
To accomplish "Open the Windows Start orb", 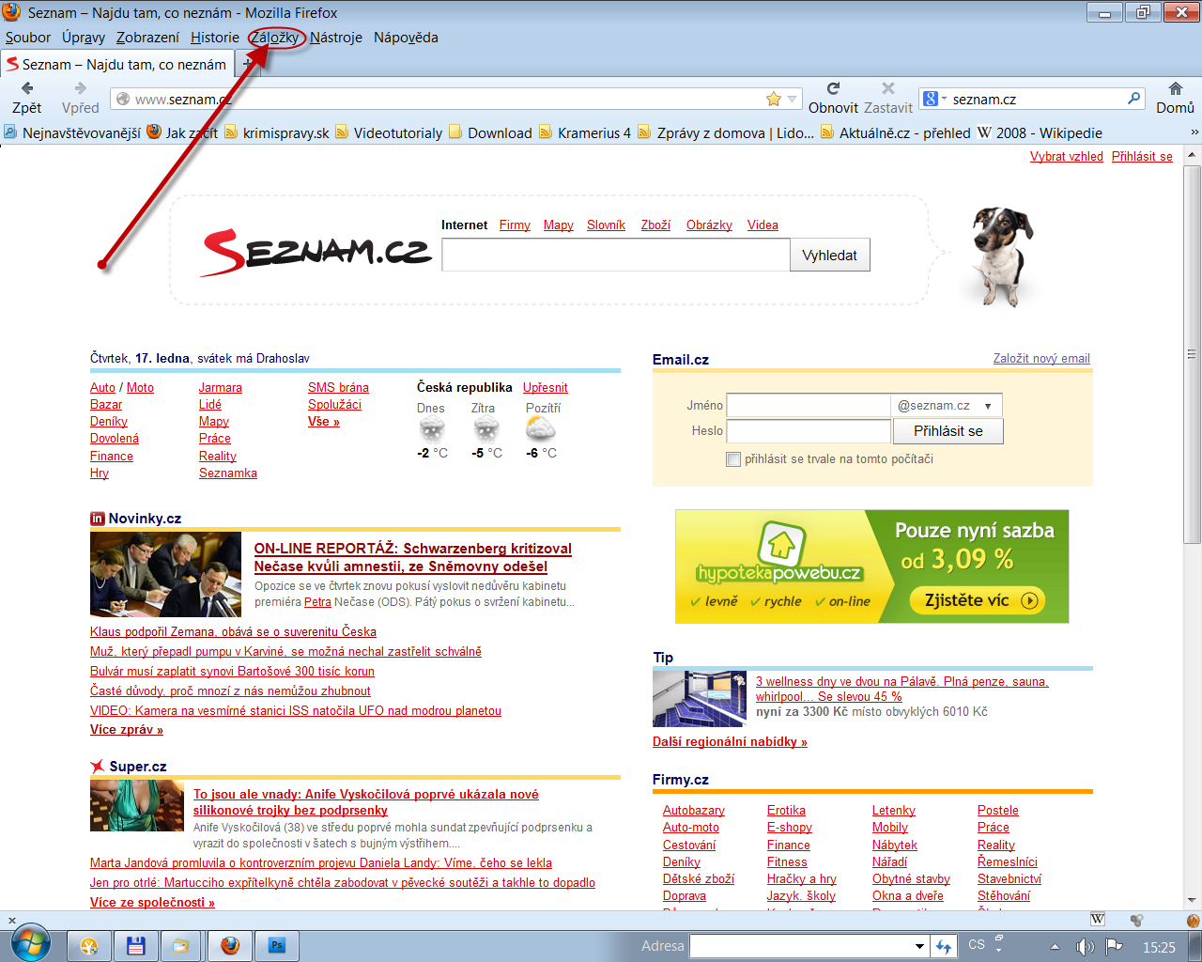I will coord(31,943).
